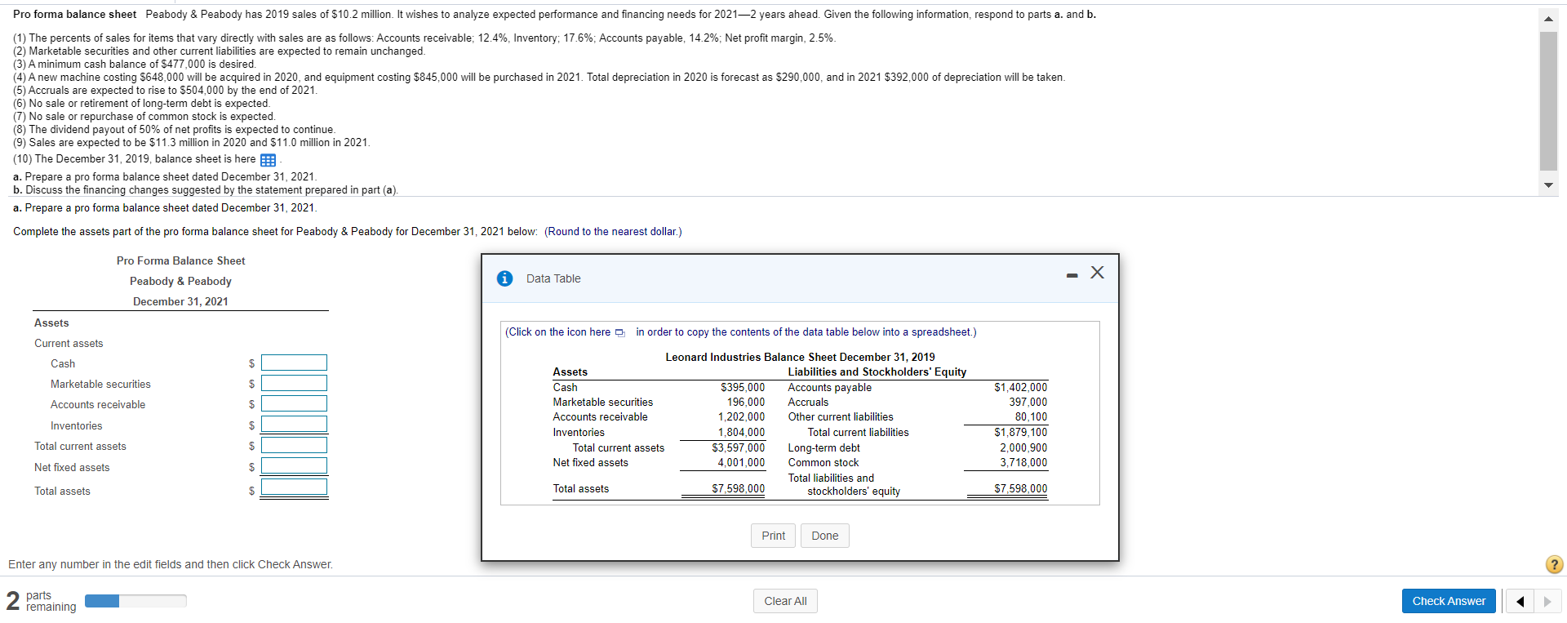The height and width of the screenshot is (623, 1567).
Task: Click the Done button
Action: click(x=824, y=536)
